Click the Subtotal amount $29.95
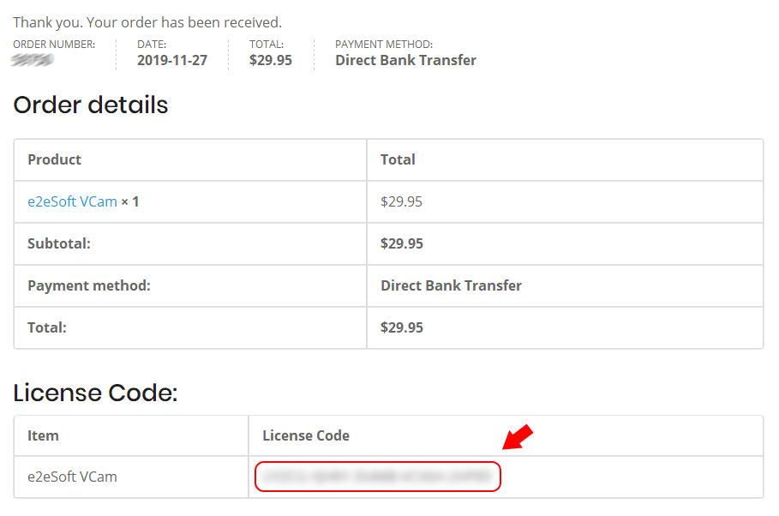Image resolution: width=779 pixels, height=516 pixels. [x=401, y=243]
